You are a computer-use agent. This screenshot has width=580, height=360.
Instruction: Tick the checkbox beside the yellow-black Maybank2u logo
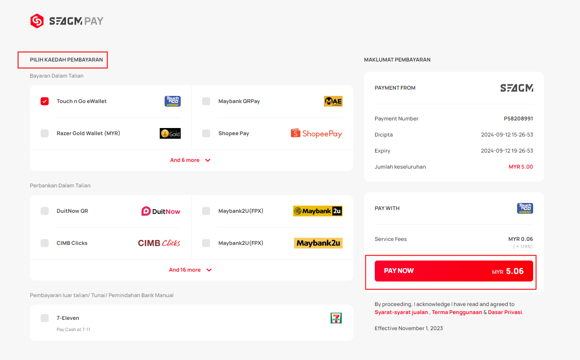click(x=206, y=211)
